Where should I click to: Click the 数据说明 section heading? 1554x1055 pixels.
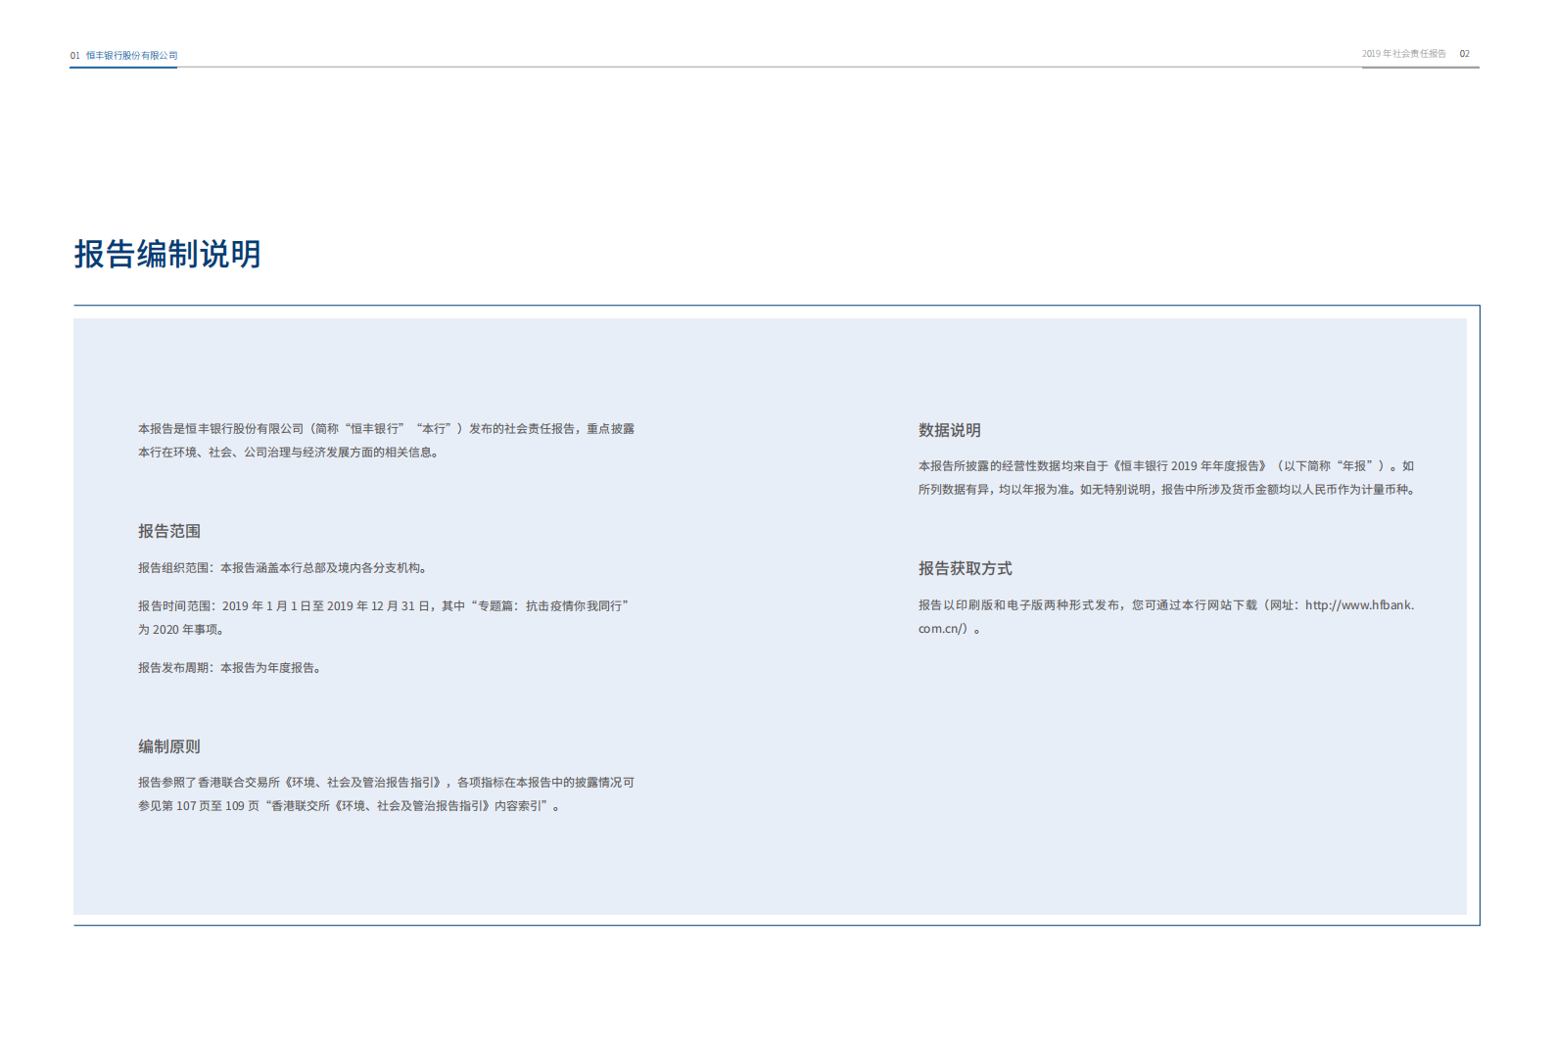pyautogui.click(x=949, y=430)
